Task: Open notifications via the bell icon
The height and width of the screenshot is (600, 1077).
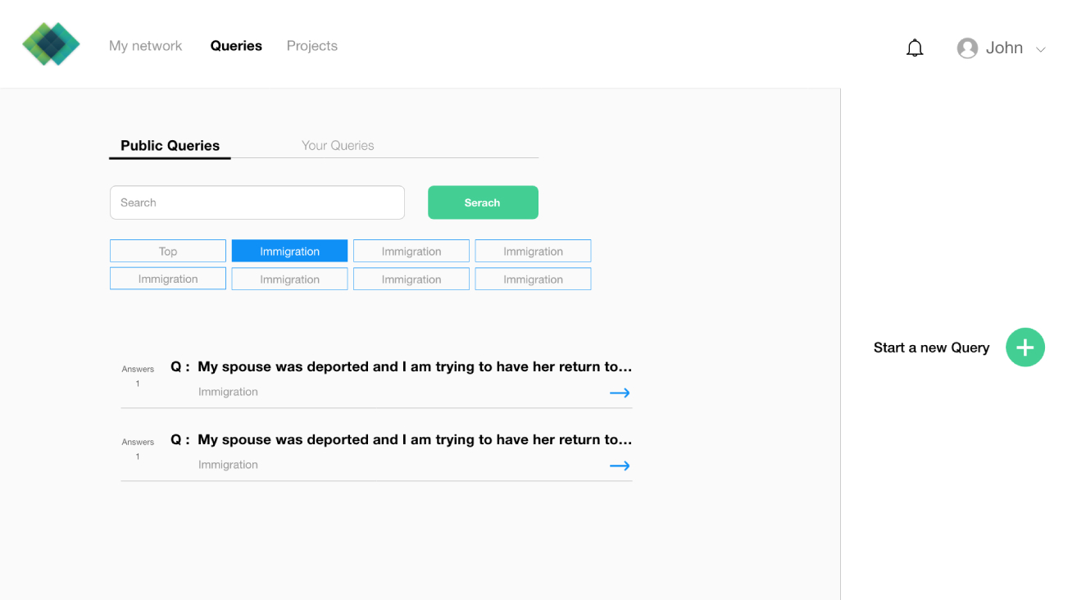Action: (915, 48)
